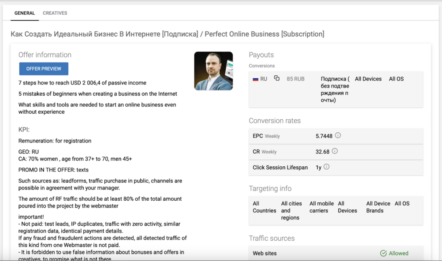Copy the RU payout link icon

(277, 78)
